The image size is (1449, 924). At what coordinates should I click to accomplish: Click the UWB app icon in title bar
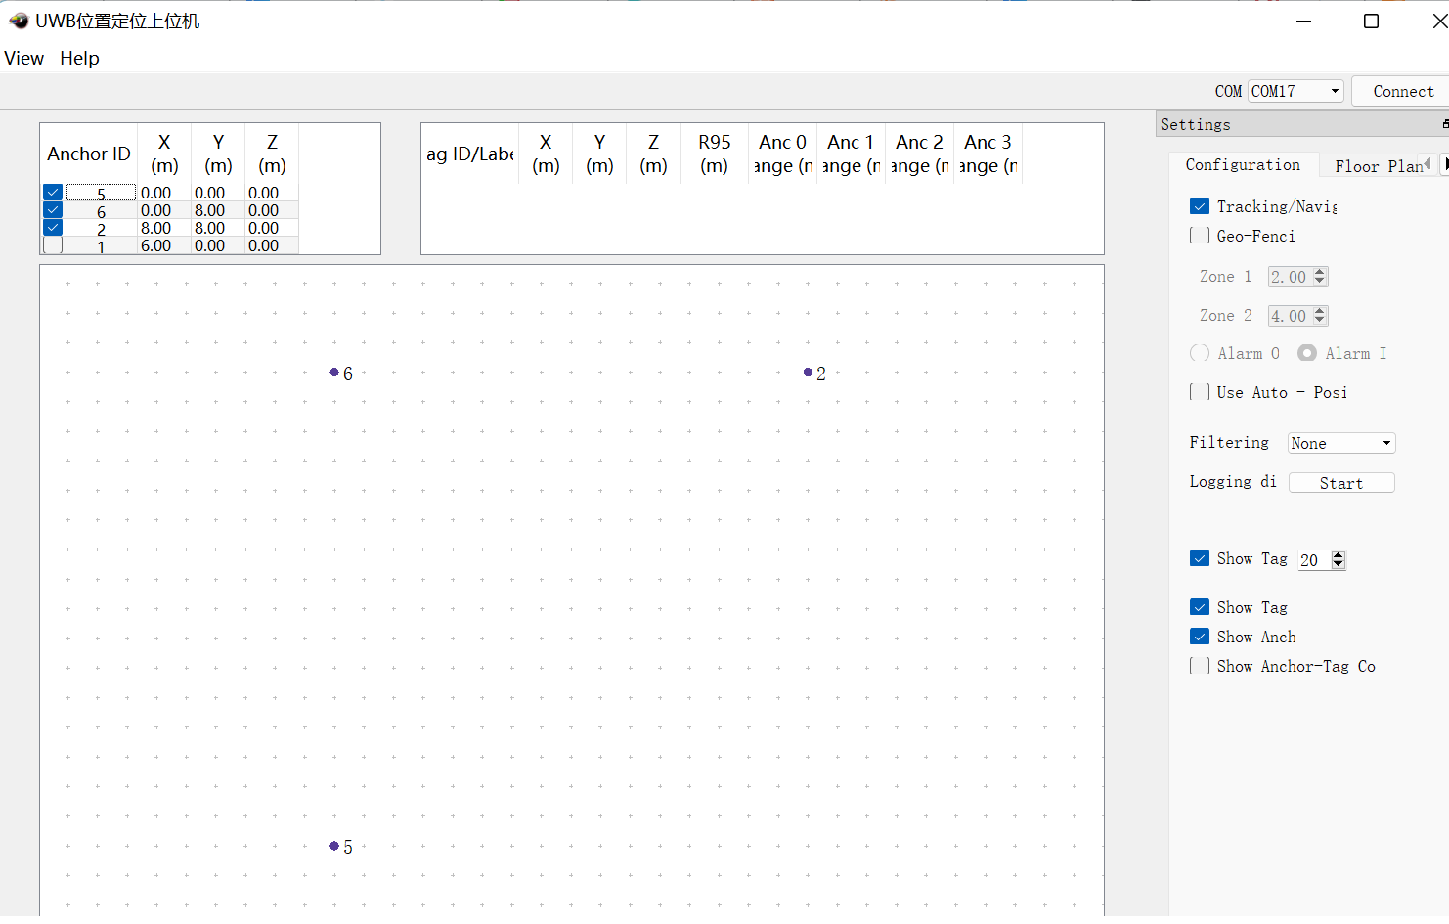(x=19, y=21)
